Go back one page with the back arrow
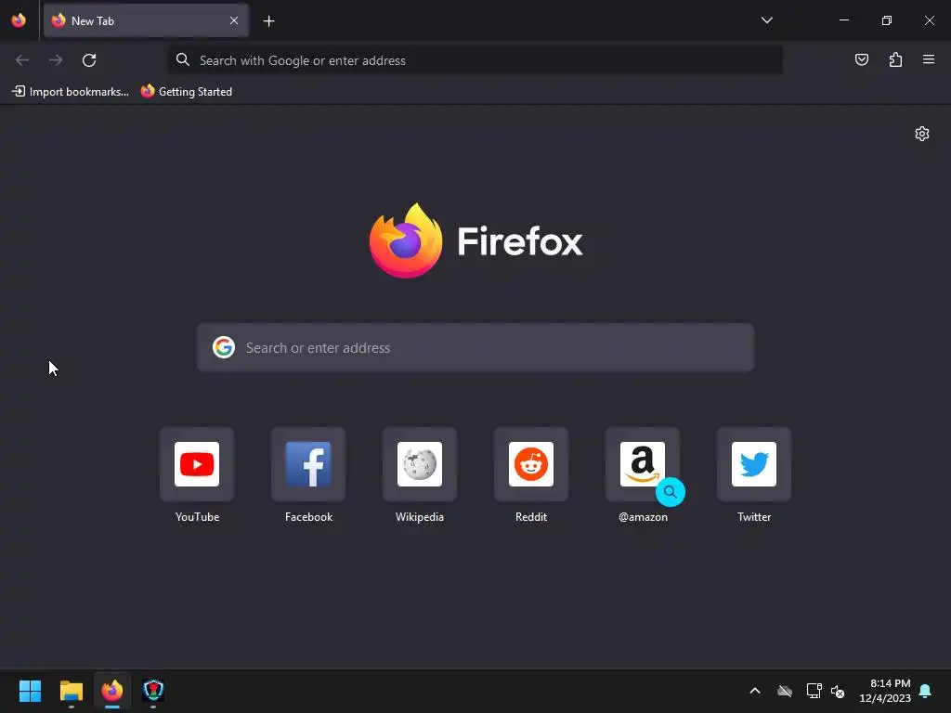Image resolution: width=951 pixels, height=713 pixels. (22, 60)
